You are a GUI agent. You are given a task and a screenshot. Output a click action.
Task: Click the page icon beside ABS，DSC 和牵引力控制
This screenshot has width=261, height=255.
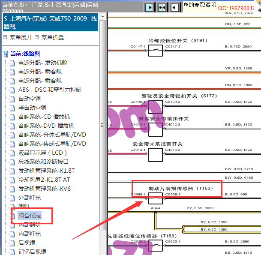pyautogui.click(x=12, y=90)
